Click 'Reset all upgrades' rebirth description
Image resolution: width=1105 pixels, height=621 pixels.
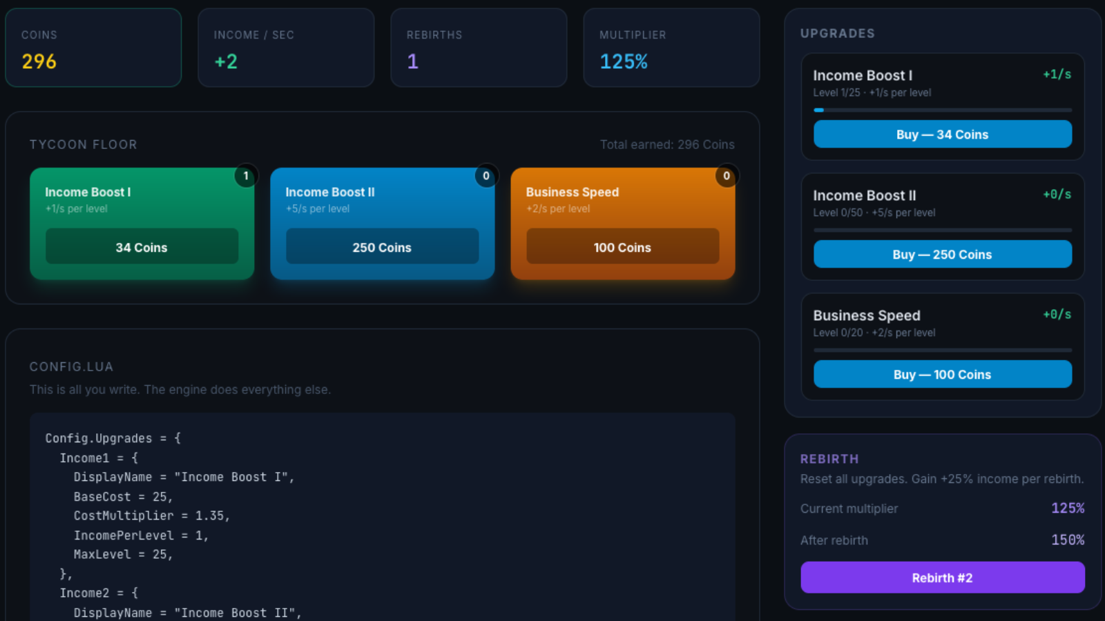tap(942, 479)
